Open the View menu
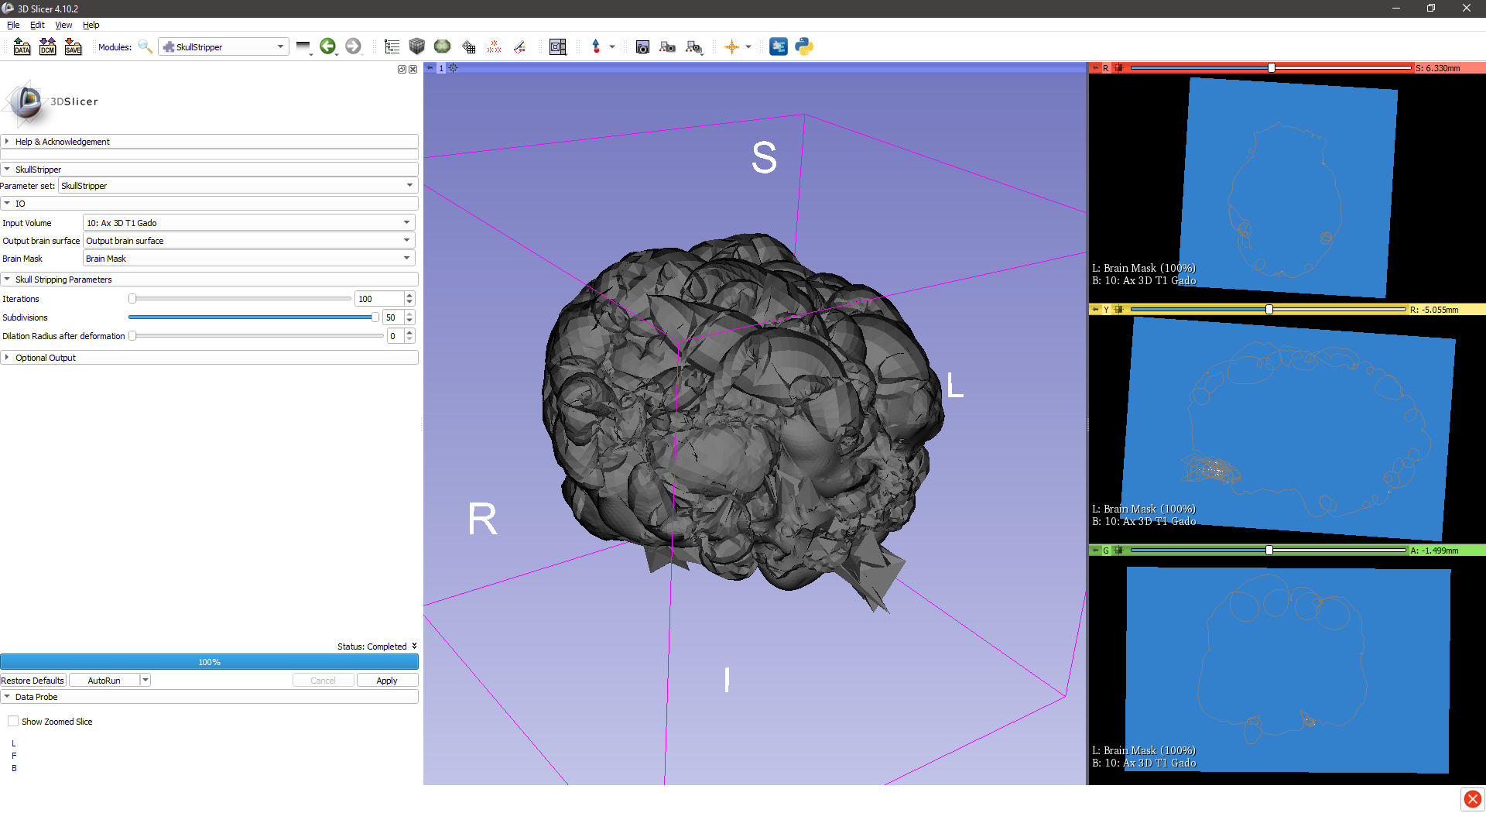1486x813 pixels. tap(63, 25)
